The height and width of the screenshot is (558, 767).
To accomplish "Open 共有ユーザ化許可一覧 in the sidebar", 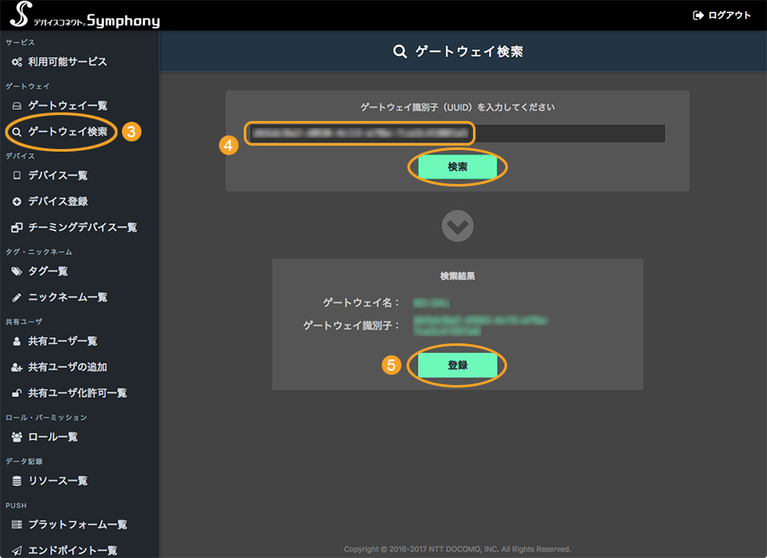I will [x=78, y=393].
